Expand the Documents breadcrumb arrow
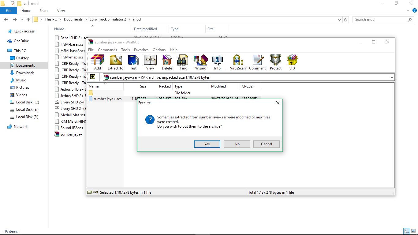Viewport: 418px width, 235px height. pyautogui.click(x=86, y=19)
